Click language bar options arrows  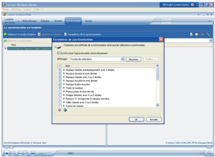(x=197, y=5)
